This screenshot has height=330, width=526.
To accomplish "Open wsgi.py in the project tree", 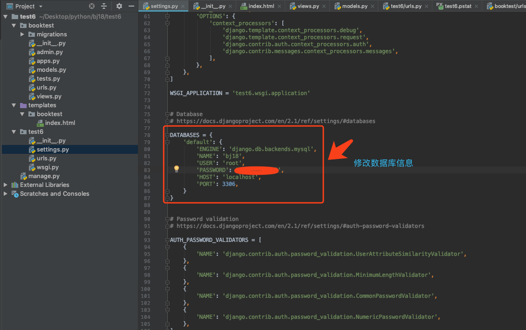I will pos(48,167).
